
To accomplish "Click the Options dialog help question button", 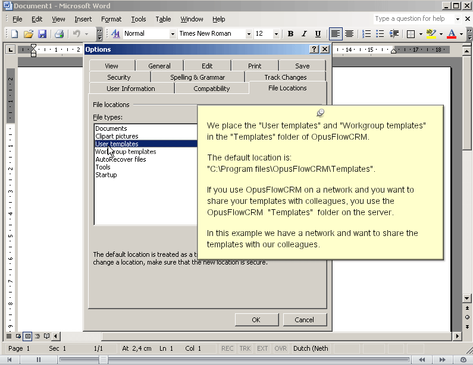I will click(x=314, y=49).
